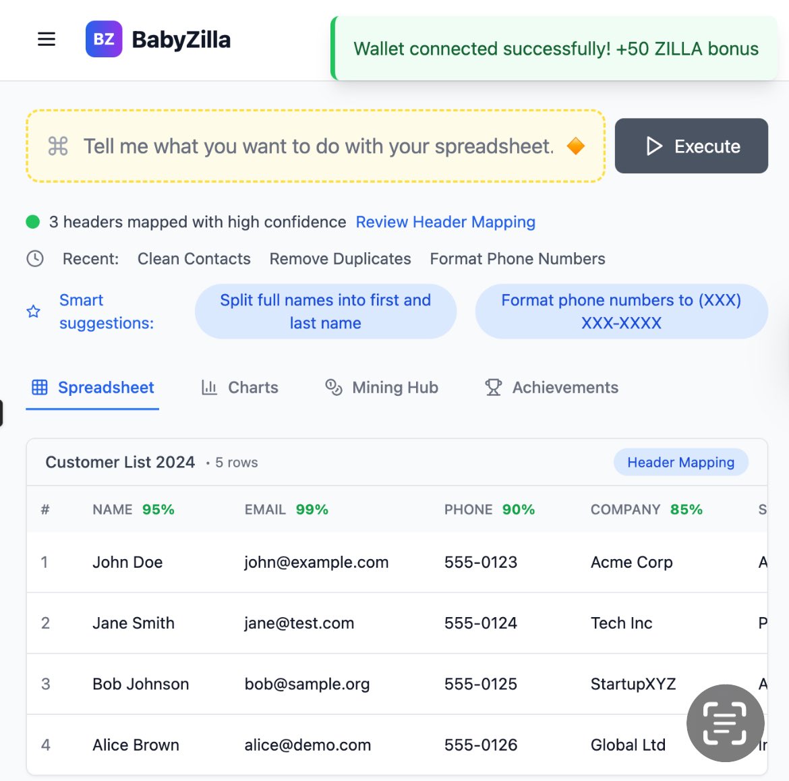
Task: Apply suggestion Format phone numbers
Action: 622,312
